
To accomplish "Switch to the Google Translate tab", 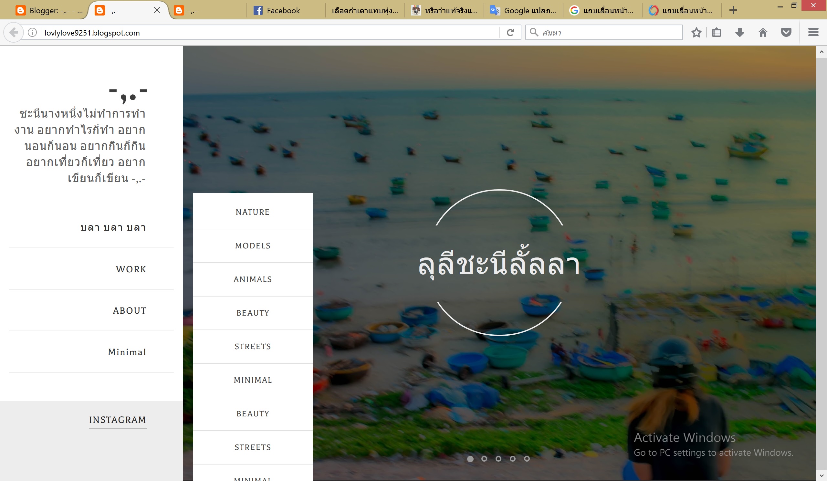I will 523,11.
